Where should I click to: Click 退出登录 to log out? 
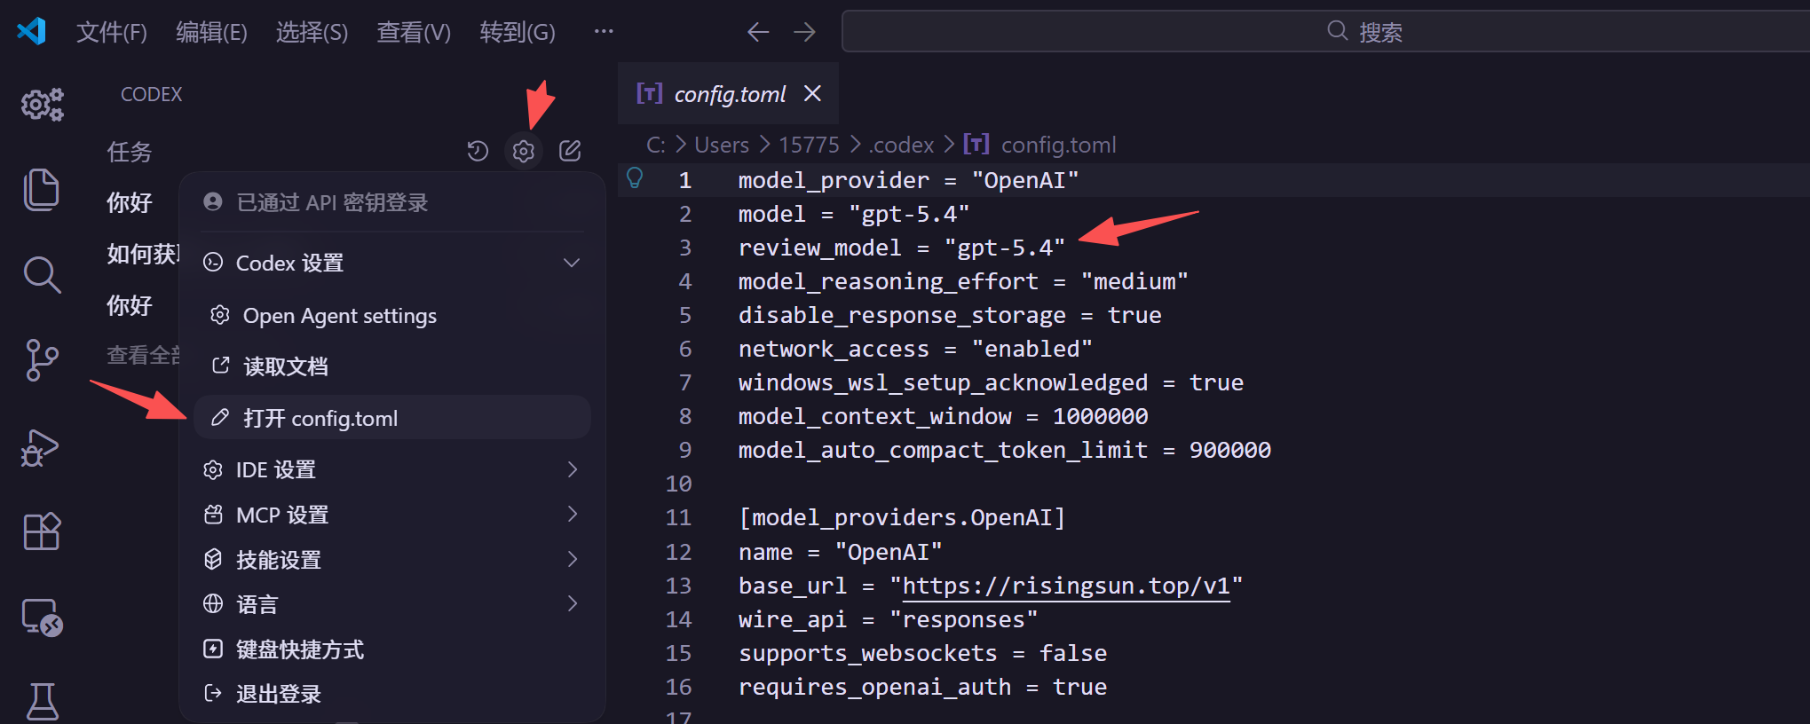click(x=278, y=694)
